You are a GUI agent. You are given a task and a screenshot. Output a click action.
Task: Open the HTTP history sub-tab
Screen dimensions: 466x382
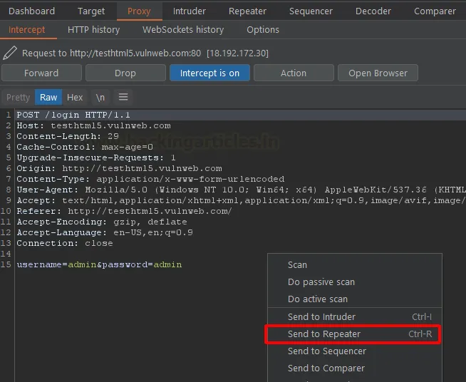[x=93, y=30]
